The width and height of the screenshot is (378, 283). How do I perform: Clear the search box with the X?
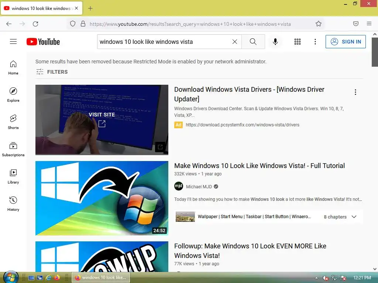point(234,42)
